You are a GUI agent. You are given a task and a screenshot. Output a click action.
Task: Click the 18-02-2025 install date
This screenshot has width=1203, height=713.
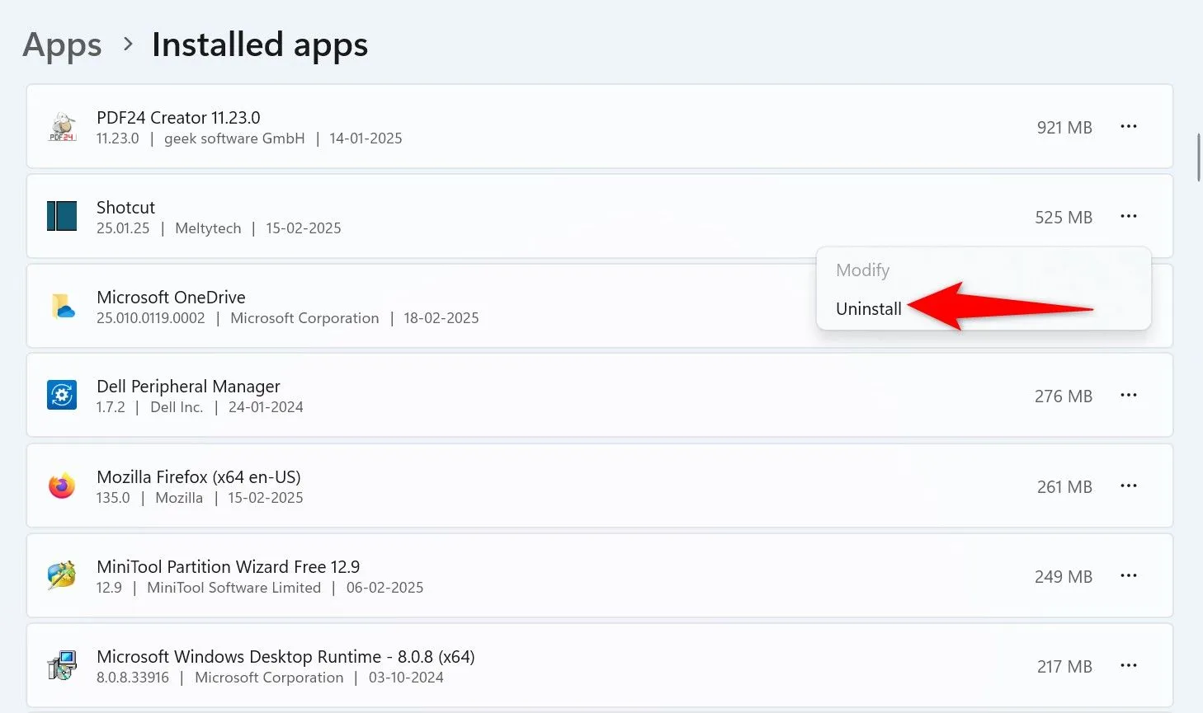[x=441, y=318]
